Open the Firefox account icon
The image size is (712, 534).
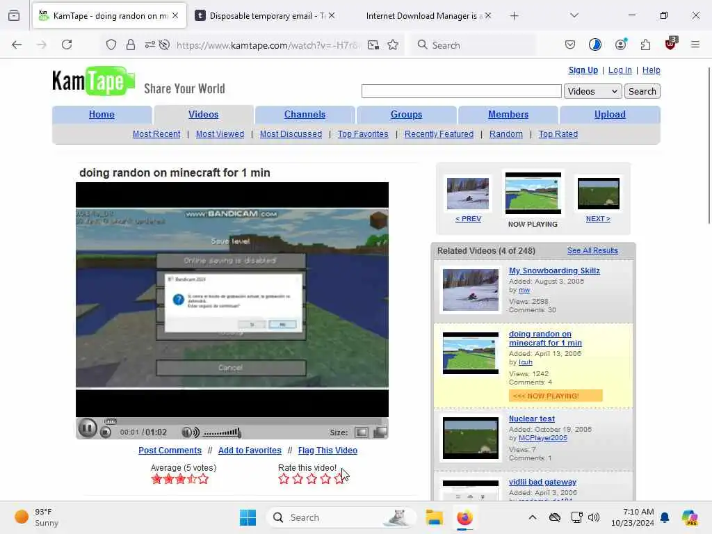pos(620,44)
